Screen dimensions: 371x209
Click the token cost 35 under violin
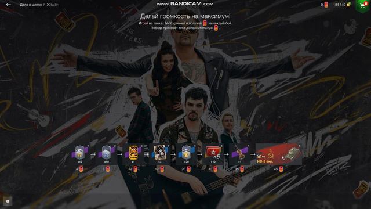point(239,169)
